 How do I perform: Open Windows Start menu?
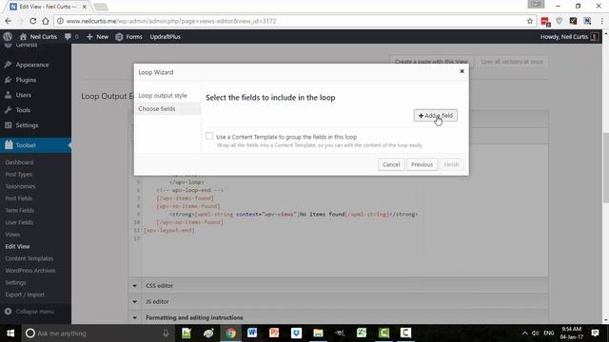10,333
